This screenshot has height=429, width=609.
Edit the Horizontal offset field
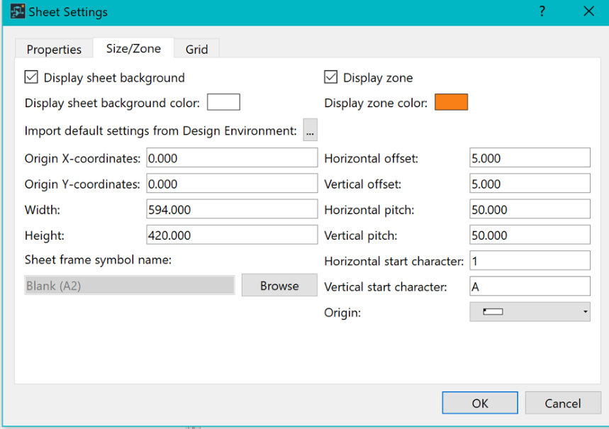[x=530, y=157]
